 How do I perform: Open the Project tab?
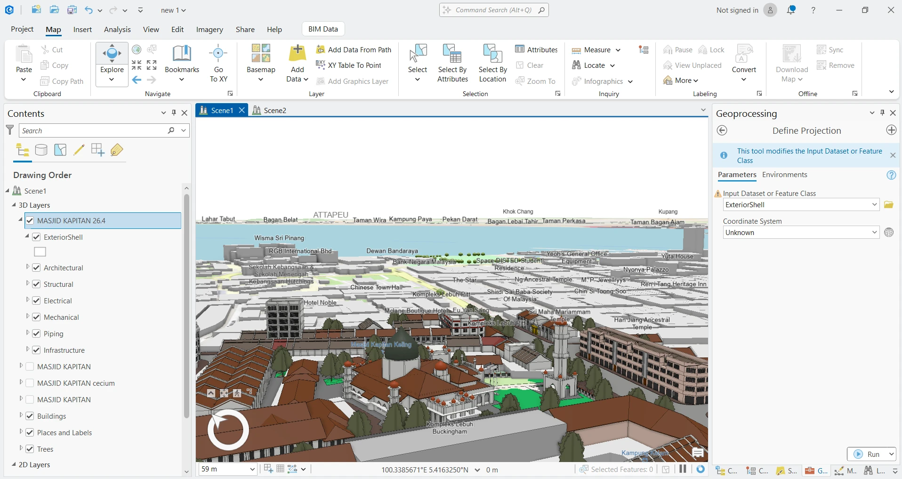(22, 29)
